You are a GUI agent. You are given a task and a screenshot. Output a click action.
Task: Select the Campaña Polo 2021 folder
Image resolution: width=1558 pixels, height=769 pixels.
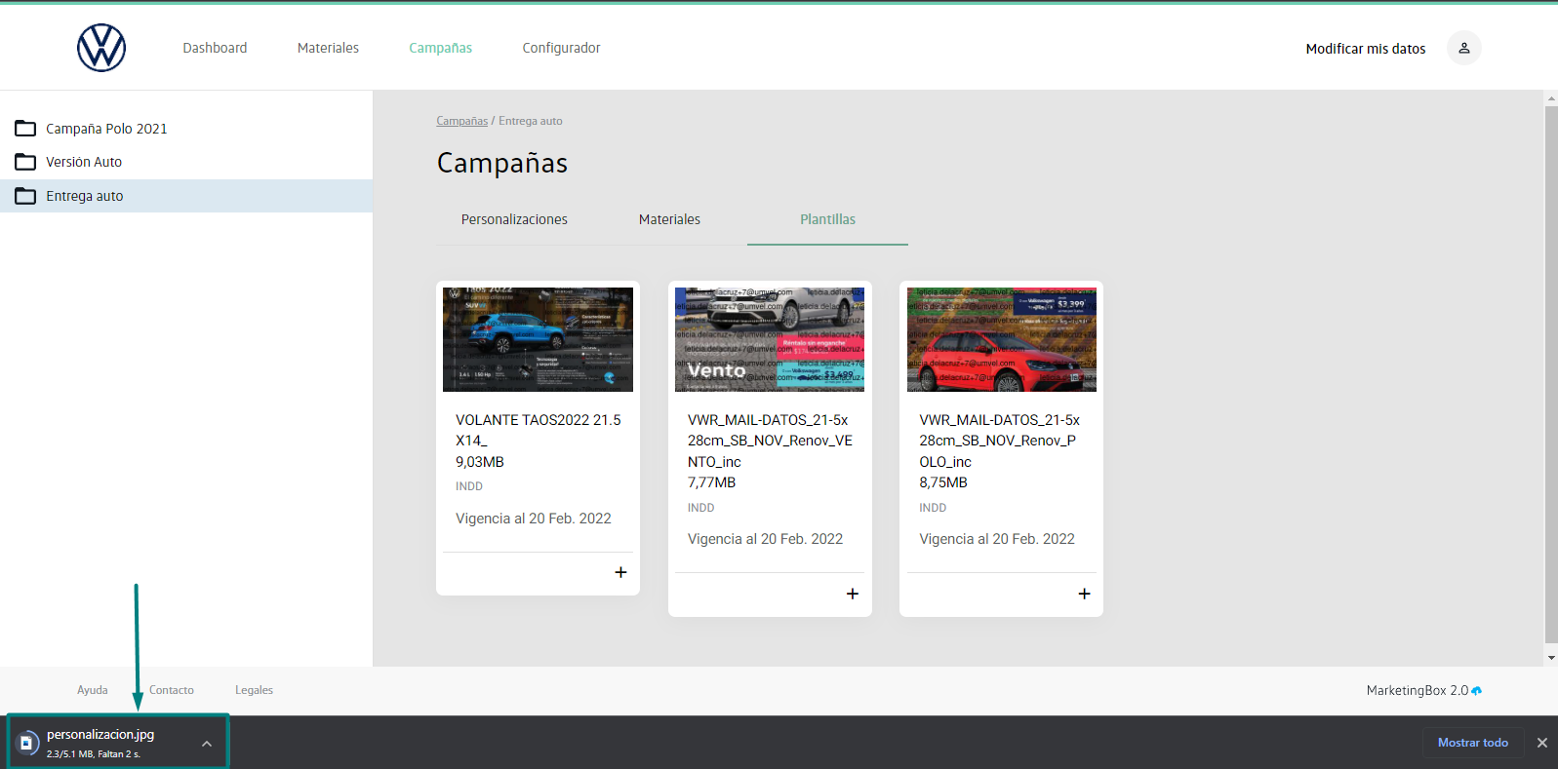click(x=186, y=129)
